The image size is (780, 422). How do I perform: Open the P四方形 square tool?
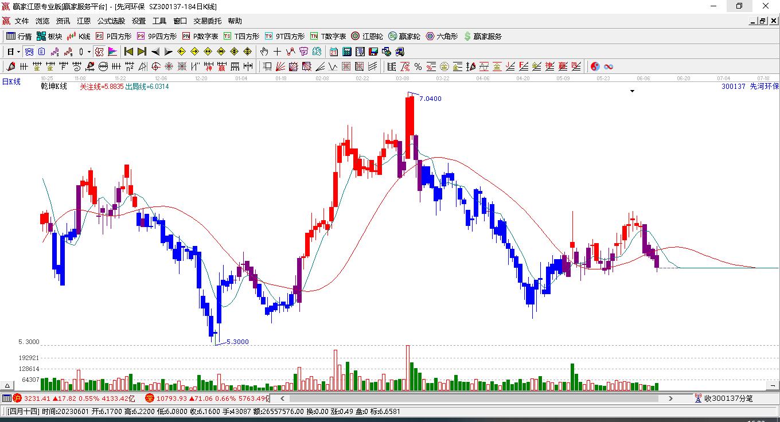pos(113,36)
